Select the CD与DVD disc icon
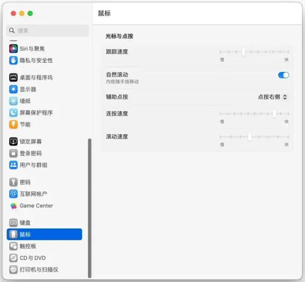 (x=13, y=258)
